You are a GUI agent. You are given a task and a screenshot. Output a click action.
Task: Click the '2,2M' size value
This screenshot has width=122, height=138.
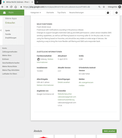(x=81, y=59)
